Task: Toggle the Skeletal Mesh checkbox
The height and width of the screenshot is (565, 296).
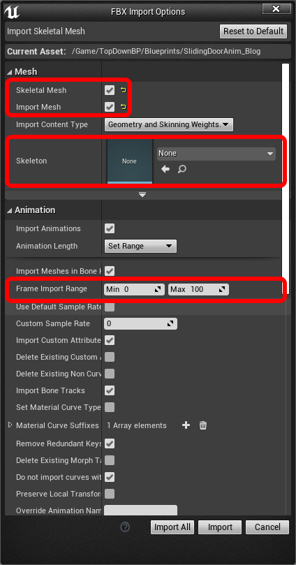Action: point(110,91)
